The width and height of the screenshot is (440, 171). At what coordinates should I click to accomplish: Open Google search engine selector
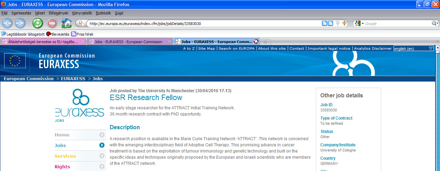[x=359, y=23]
